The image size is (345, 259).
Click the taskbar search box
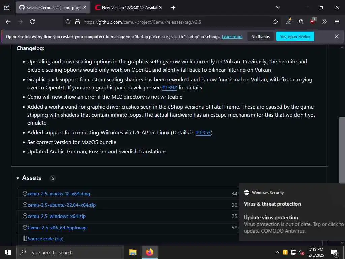70,252
